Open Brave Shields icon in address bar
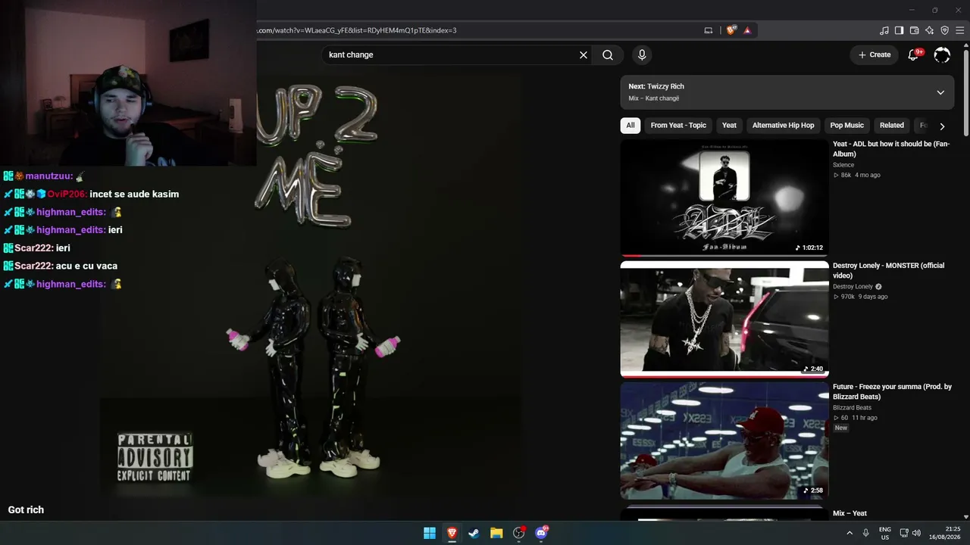 coord(731,30)
